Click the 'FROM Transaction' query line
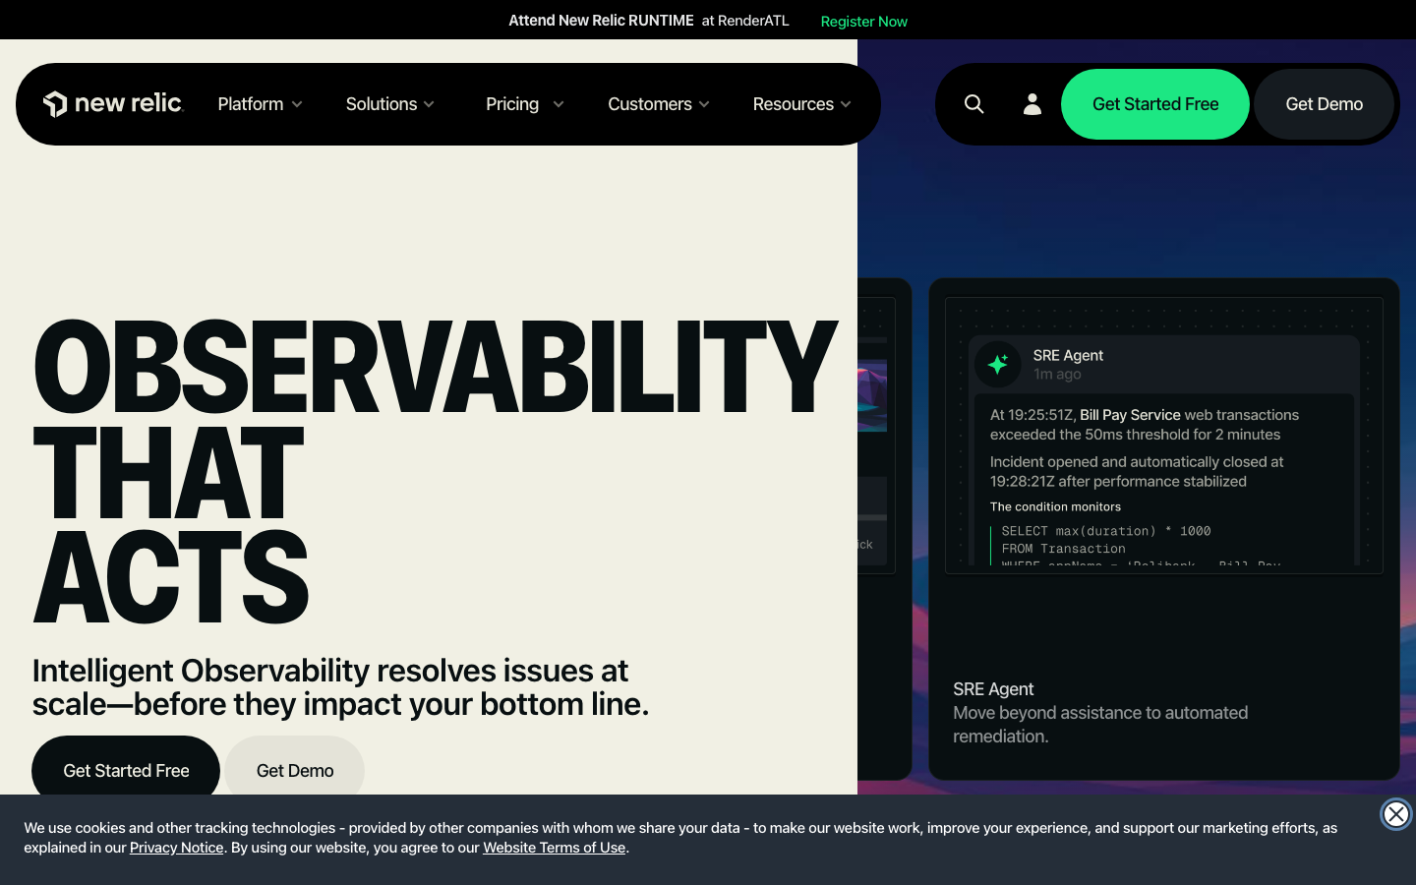Image resolution: width=1416 pixels, height=885 pixels. [1063, 549]
